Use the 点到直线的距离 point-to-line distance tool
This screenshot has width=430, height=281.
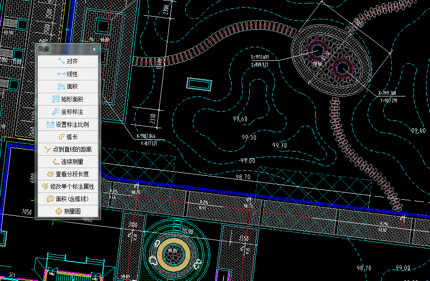(x=67, y=149)
